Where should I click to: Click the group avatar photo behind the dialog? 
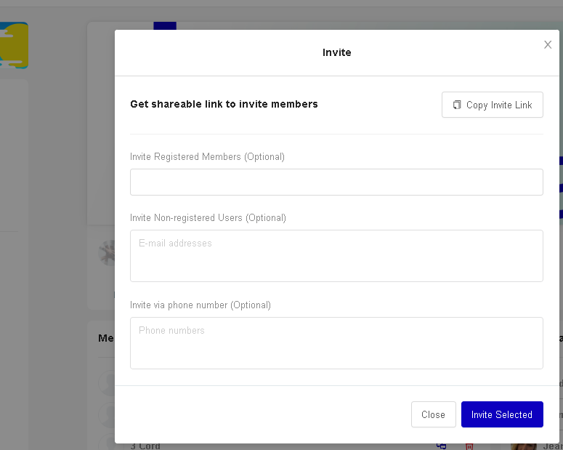[107, 253]
